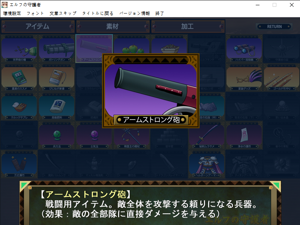Select the 秘剣ムラサメ sword item
The width and height of the screenshot is (300, 225).
click(x=207, y=135)
